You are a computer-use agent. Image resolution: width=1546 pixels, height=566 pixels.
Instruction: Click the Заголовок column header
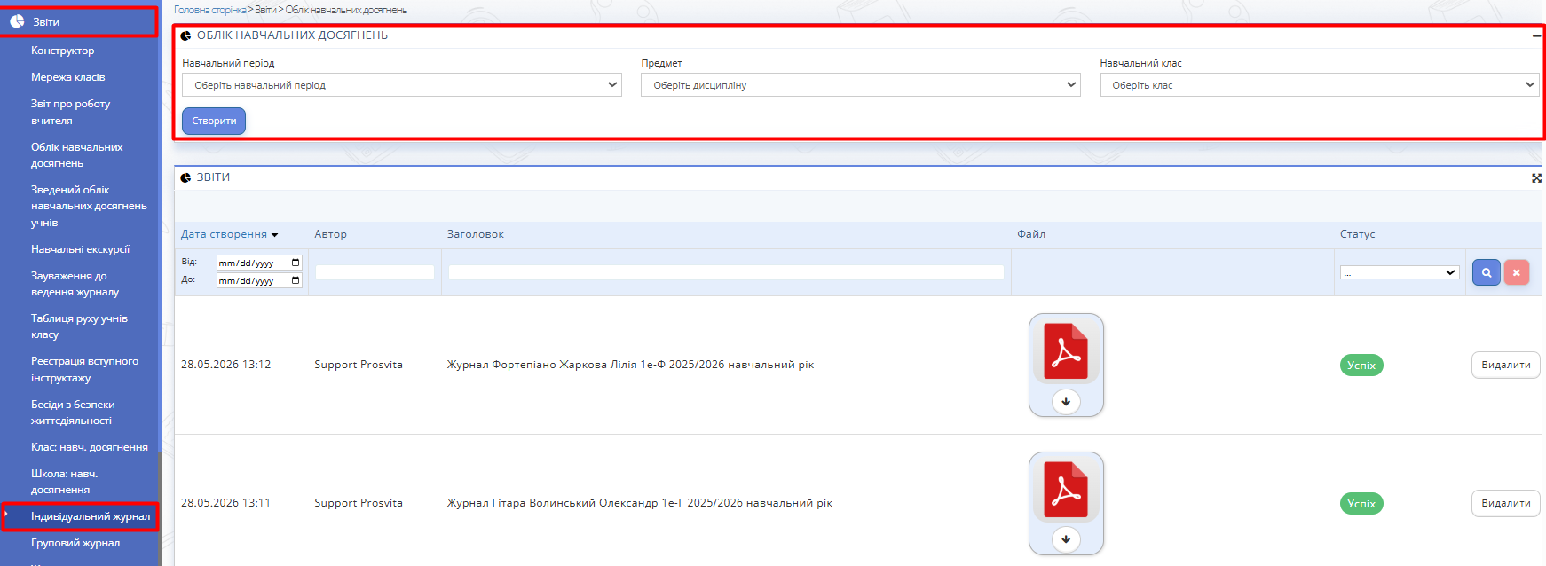(x=476, y=234)
